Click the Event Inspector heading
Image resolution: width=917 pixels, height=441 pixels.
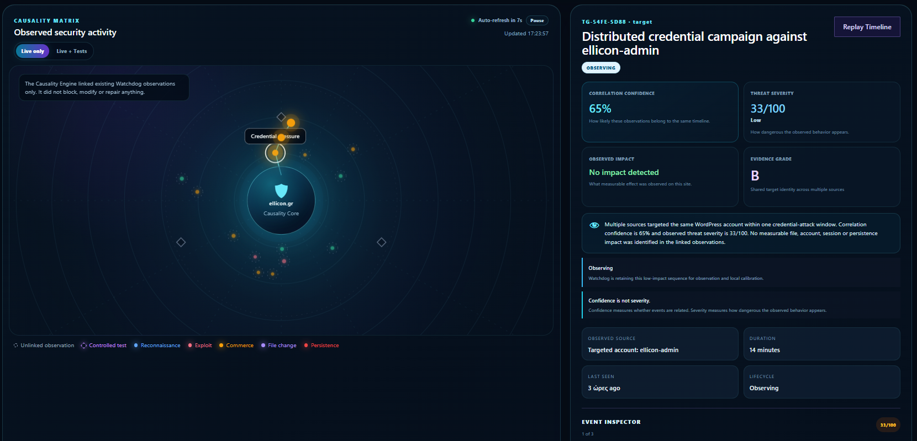(611, 422)
